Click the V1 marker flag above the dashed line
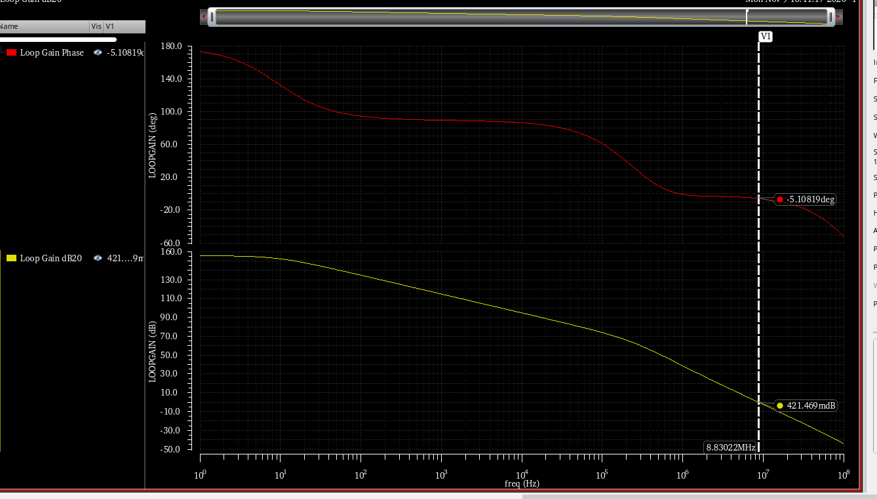877x499 pixels. click(765, 37)
